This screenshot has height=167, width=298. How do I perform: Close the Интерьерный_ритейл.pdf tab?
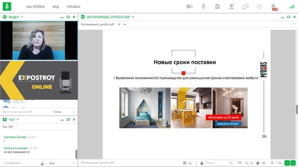click(x=119, y=25)
